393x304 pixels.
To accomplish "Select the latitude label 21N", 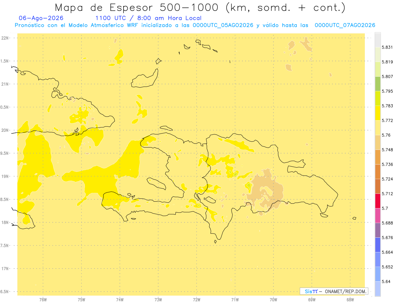I will click(x=5, y=84).
